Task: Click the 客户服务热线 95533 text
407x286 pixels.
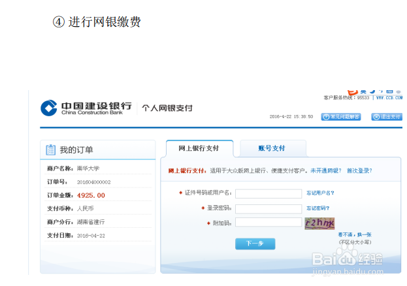Action: pyautogui.click(x=346, y=98)
